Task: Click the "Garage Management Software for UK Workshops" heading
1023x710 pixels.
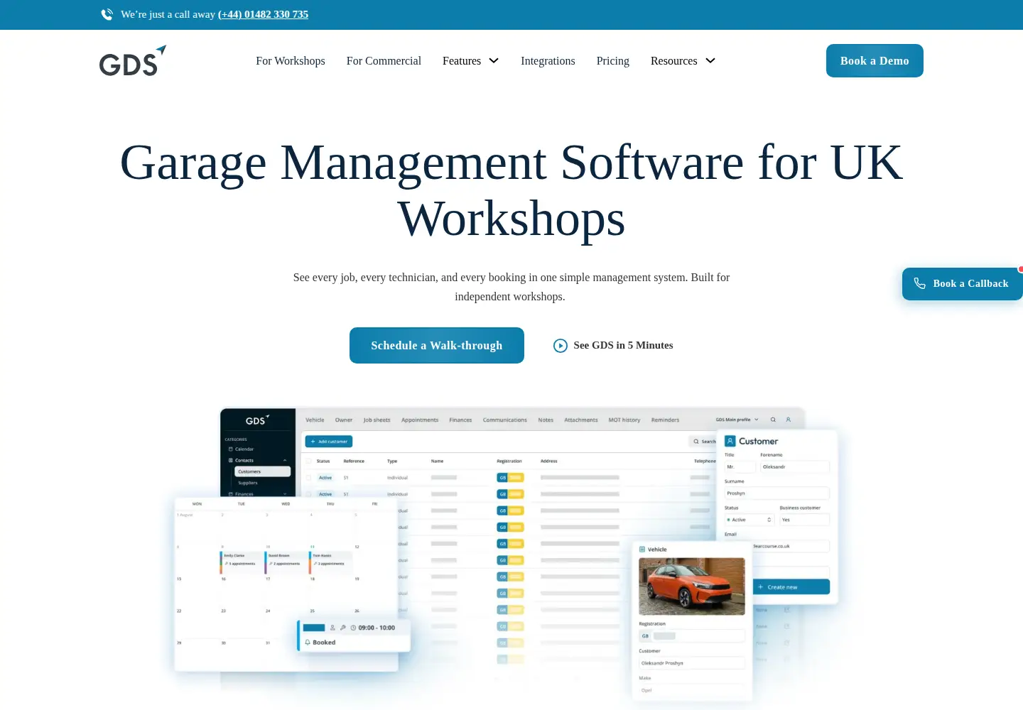Action: 511,190
